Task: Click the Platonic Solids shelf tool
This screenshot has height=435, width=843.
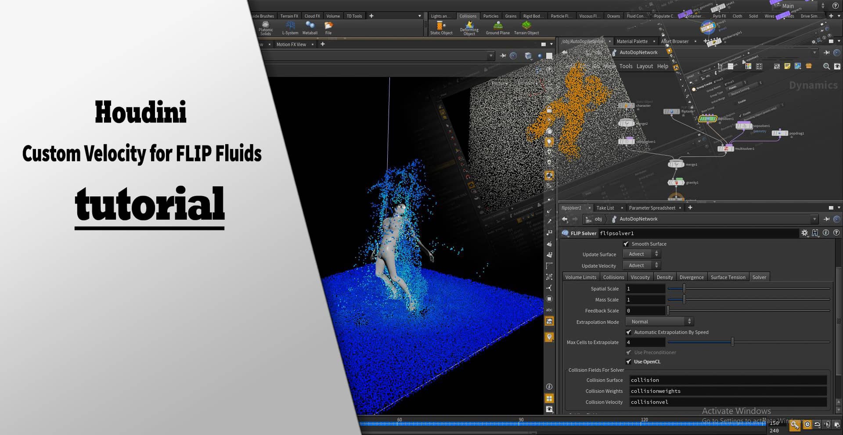Action: (x=265, y=28)
